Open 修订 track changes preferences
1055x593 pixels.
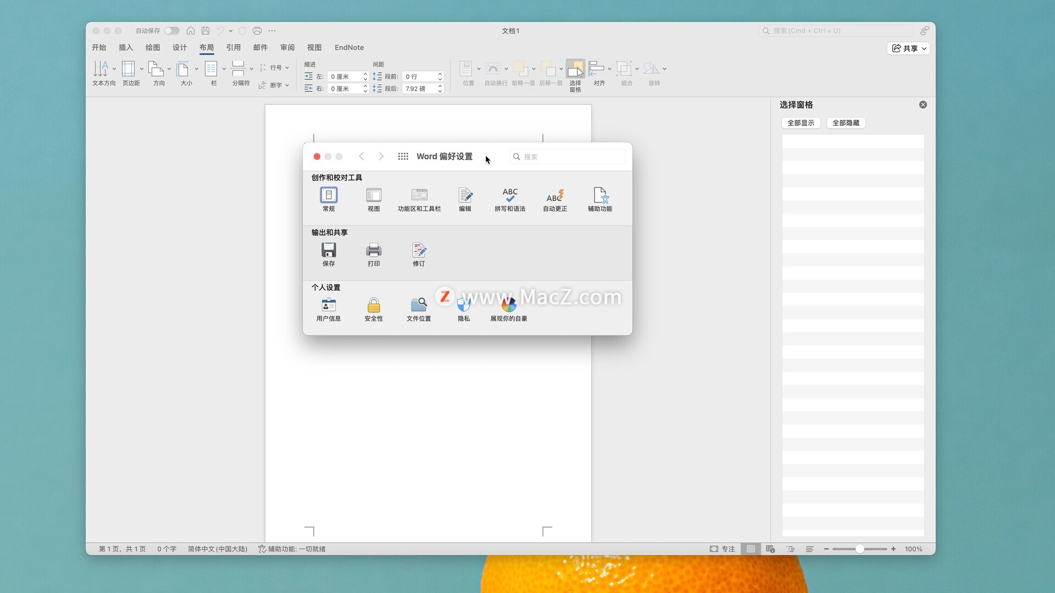pos(419,254)
